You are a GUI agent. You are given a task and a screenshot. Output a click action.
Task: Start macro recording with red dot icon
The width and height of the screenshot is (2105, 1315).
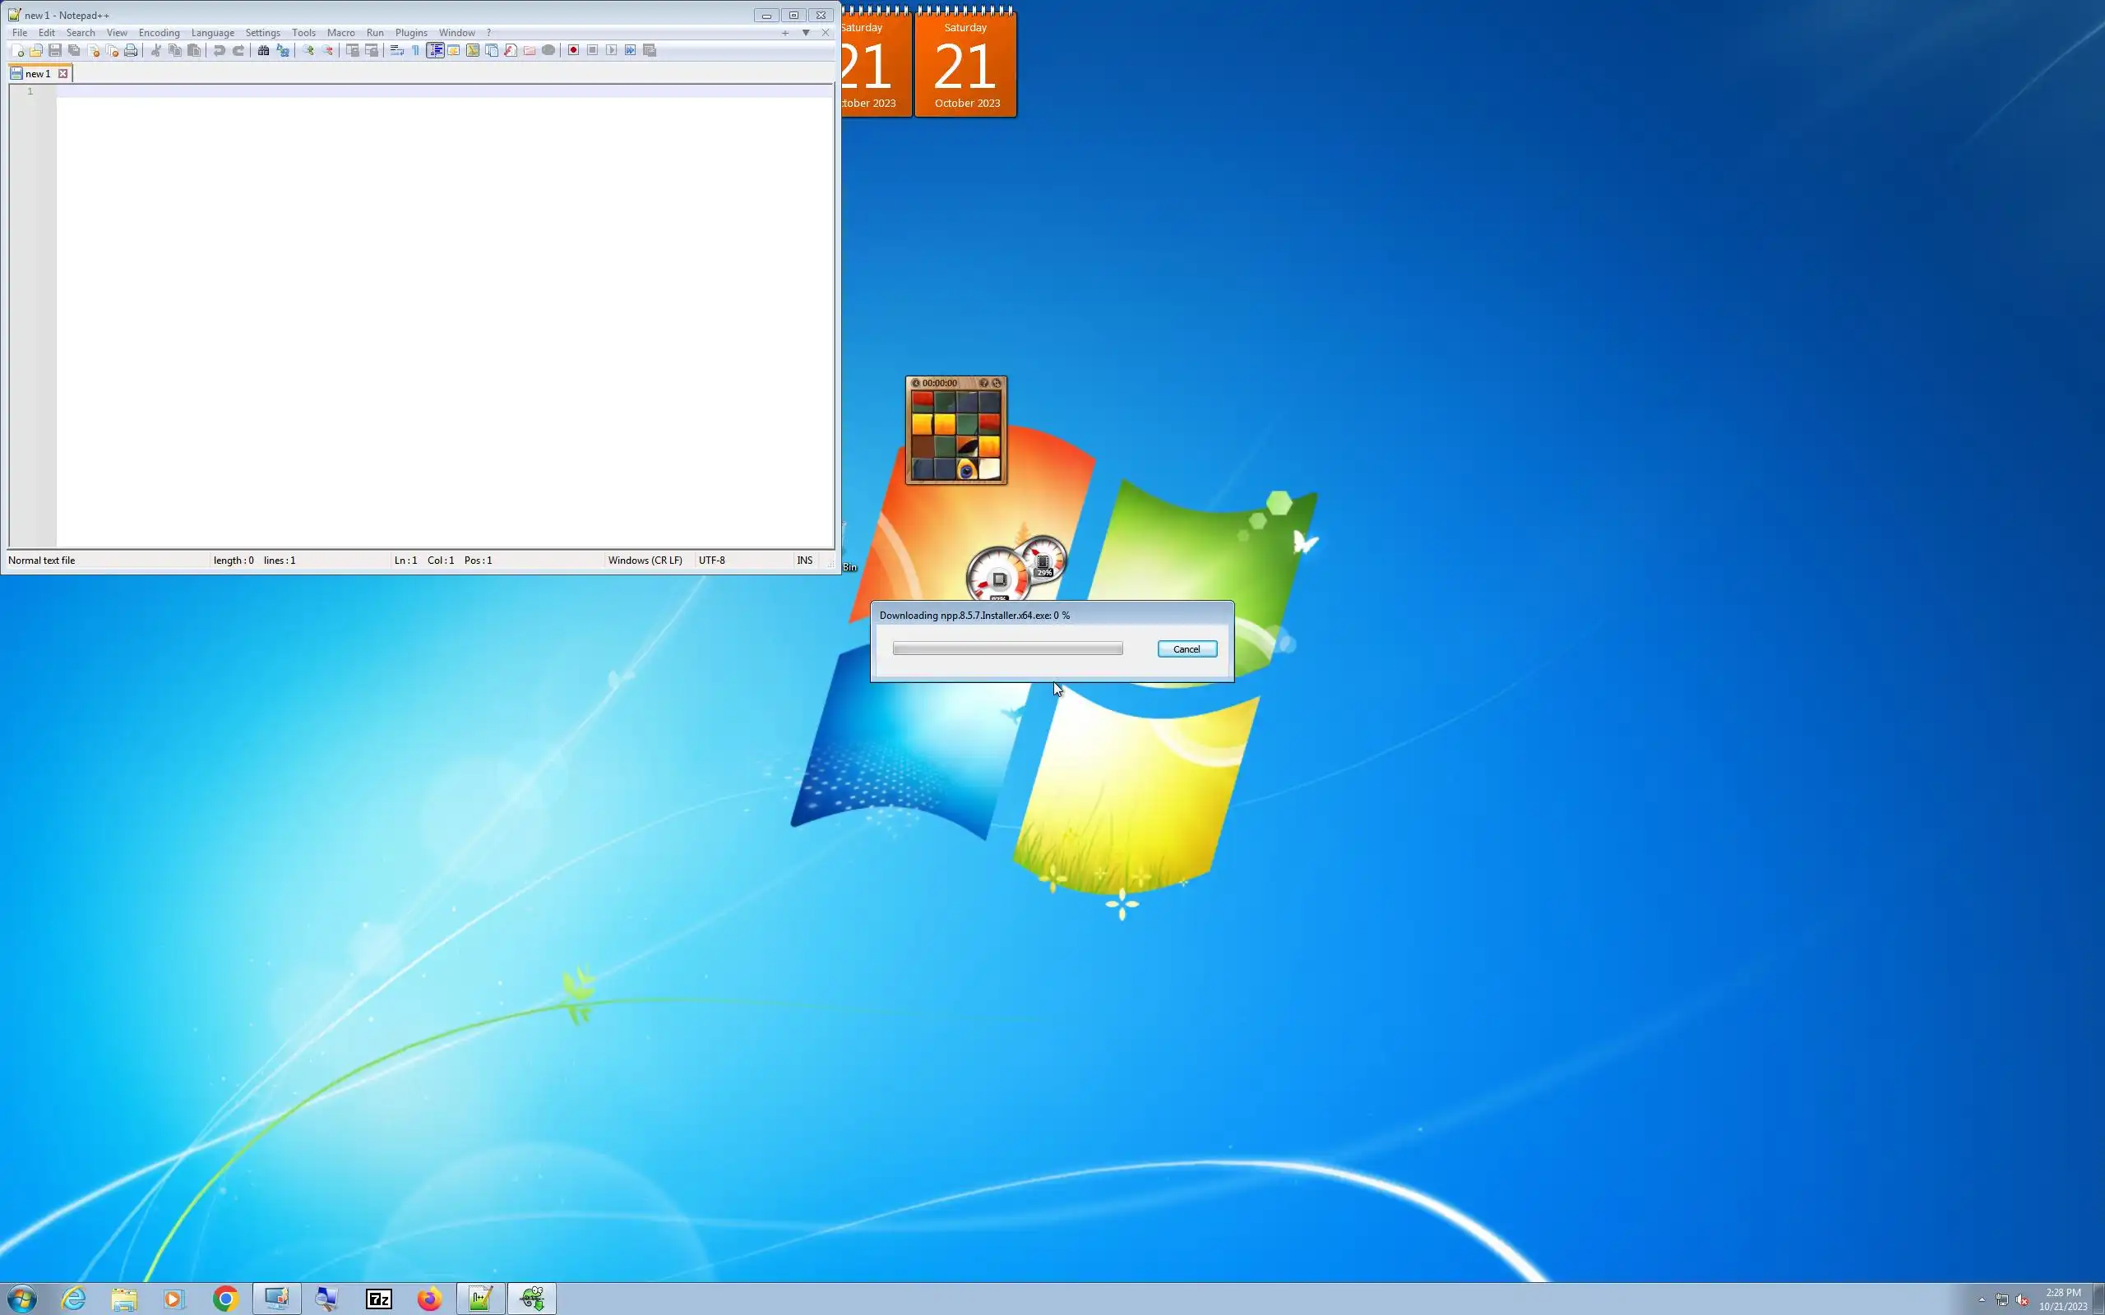[x=573, y=50]
